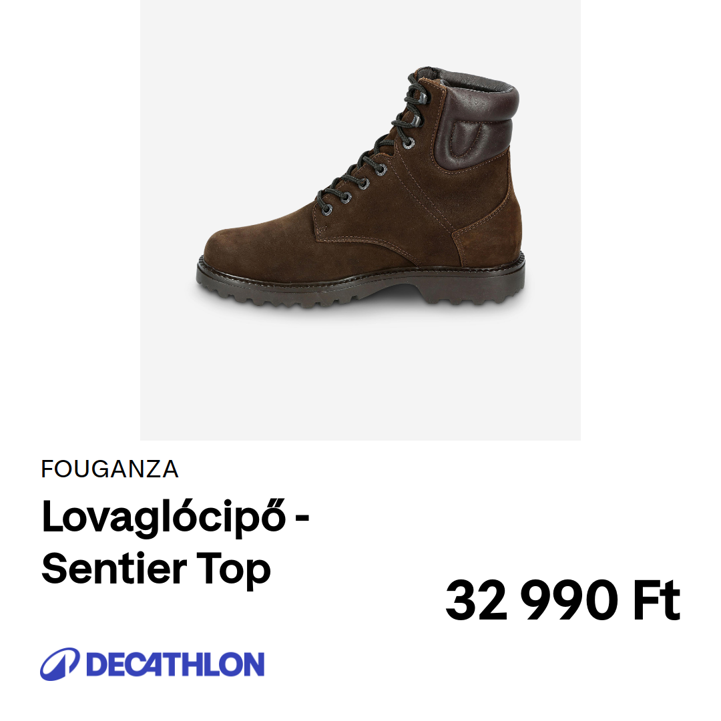Open the Lovaglócipő product title line
The image size is (721, 721).
pos(175,518)
